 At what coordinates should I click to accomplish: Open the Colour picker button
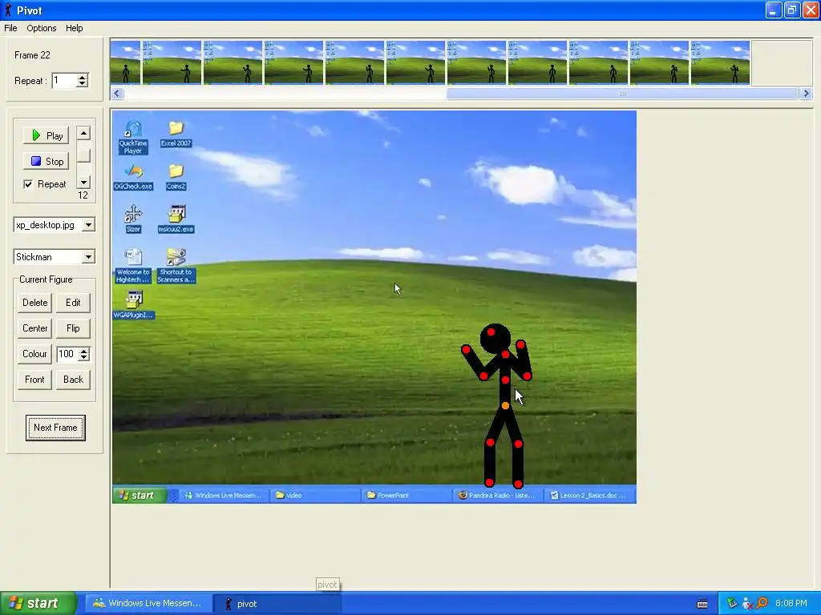pos(34,354)
